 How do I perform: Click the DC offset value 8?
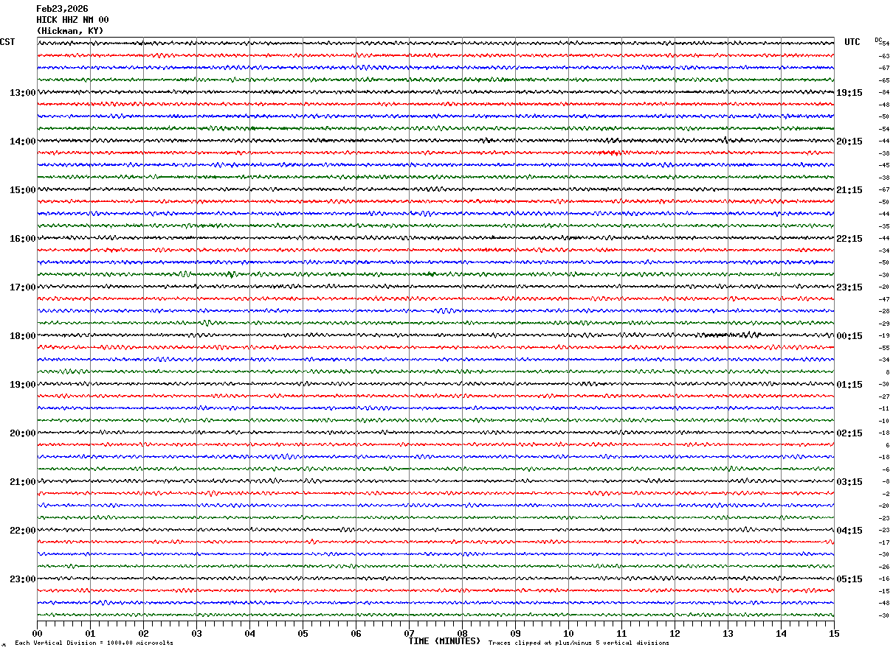click(x=887, y=372)
